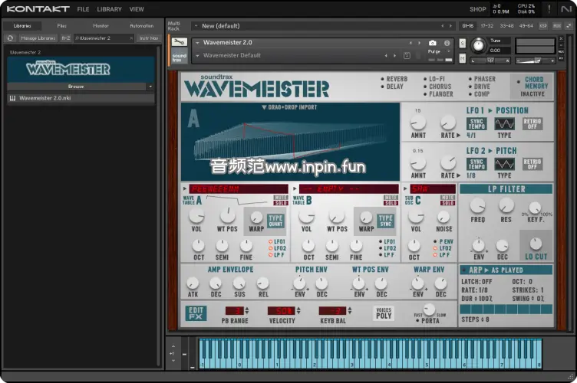Click the refresh libraries icon
The image size is (577, 383).
(x=10, y=38)
